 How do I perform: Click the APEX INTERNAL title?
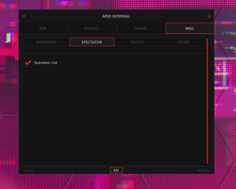[x=116, y=16]
